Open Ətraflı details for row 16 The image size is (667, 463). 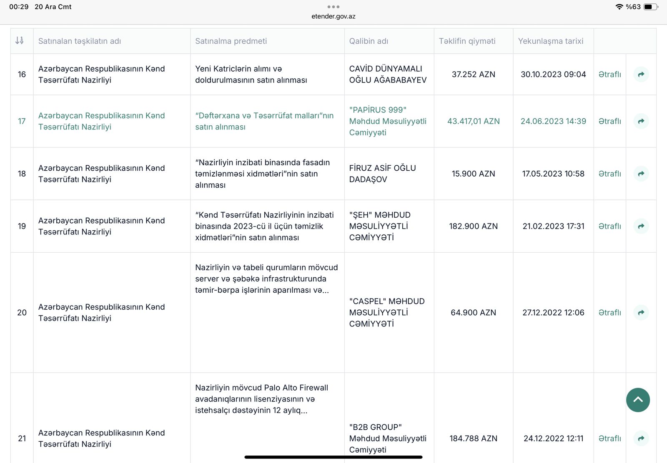[x=609, y=75]
